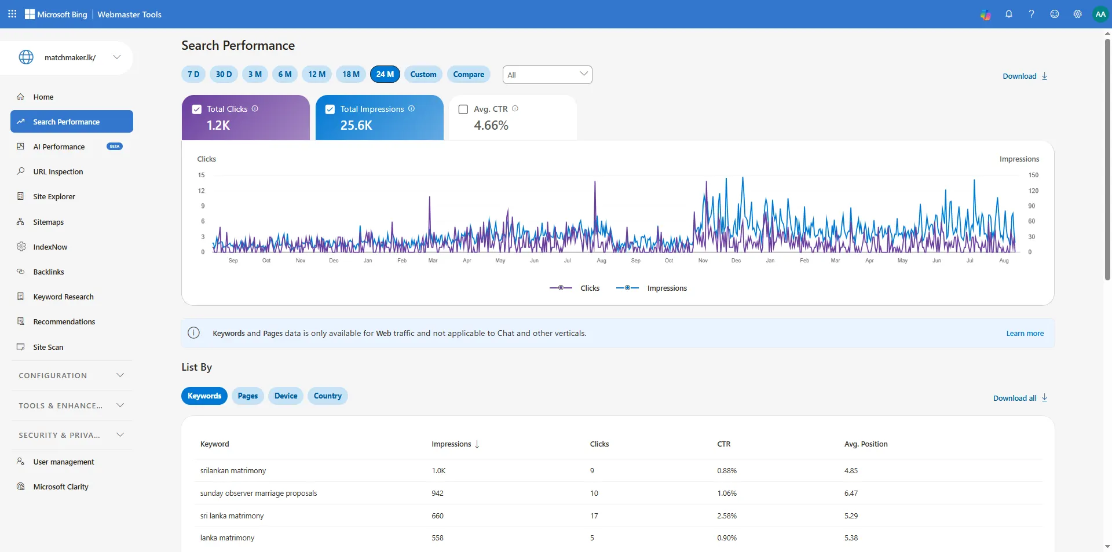The height and width of the screenshot is (552, 1112).
Task: Click the info icon beside Total Clicks
Action: 255,108
